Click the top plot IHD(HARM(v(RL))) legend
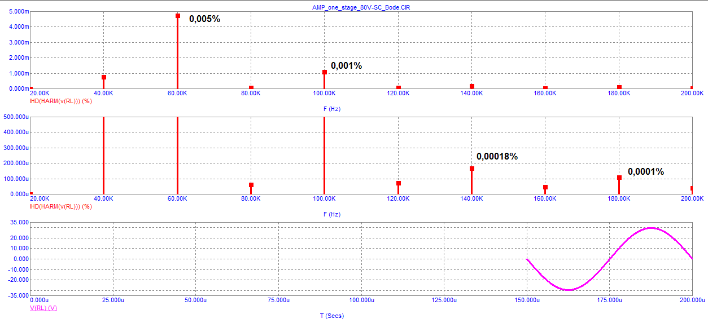 tap(60, 101)
